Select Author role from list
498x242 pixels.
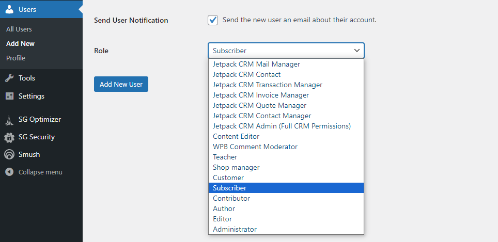tap(286, 208)
